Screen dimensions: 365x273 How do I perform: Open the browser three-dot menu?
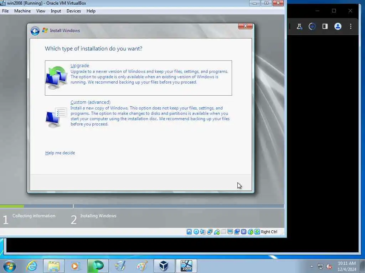tap(351, 26)
